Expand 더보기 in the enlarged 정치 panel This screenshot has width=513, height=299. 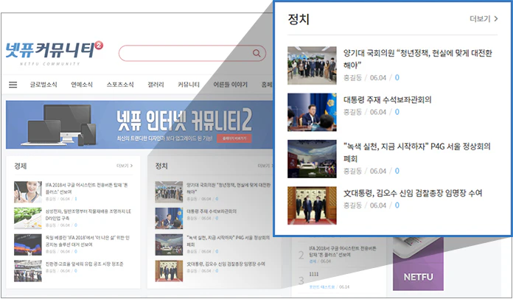point(484,19)
